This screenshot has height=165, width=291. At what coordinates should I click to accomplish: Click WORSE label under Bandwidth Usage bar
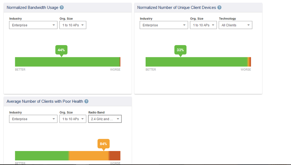coord(115,70)
